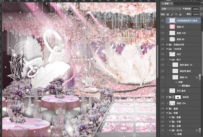
Task: Click the layer name search field
Action: [187, 4]
